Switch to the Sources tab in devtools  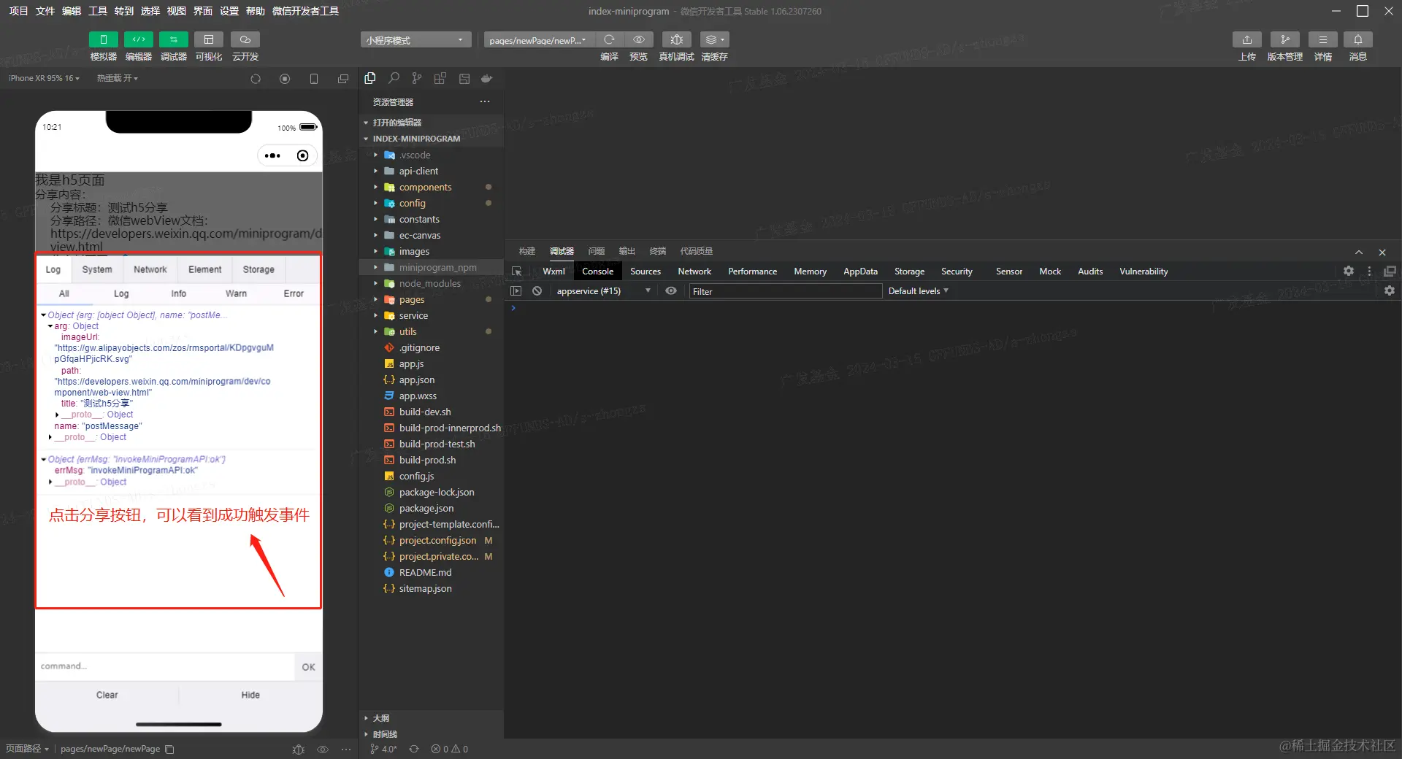pyautogui.click(x=646, y=271)
